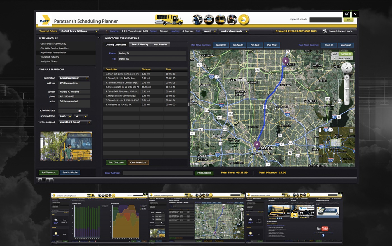Image resolution: width=392 pixels, height=246 pixels.
Task: Click the DART logo icon in header
Action: pos(45,20)
